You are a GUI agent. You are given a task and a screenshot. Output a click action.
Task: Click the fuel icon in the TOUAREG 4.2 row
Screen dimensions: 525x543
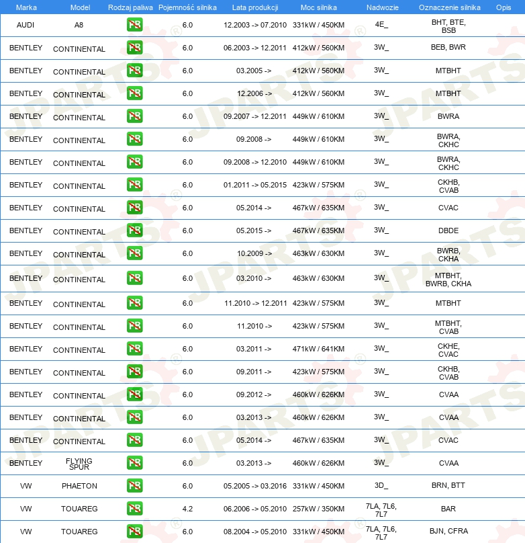[x=134, y=509]
